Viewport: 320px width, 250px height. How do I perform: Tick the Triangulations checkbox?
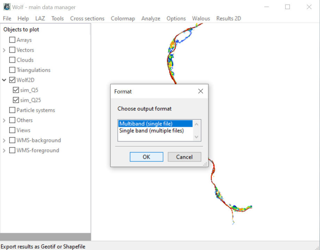tap(13, 70)
